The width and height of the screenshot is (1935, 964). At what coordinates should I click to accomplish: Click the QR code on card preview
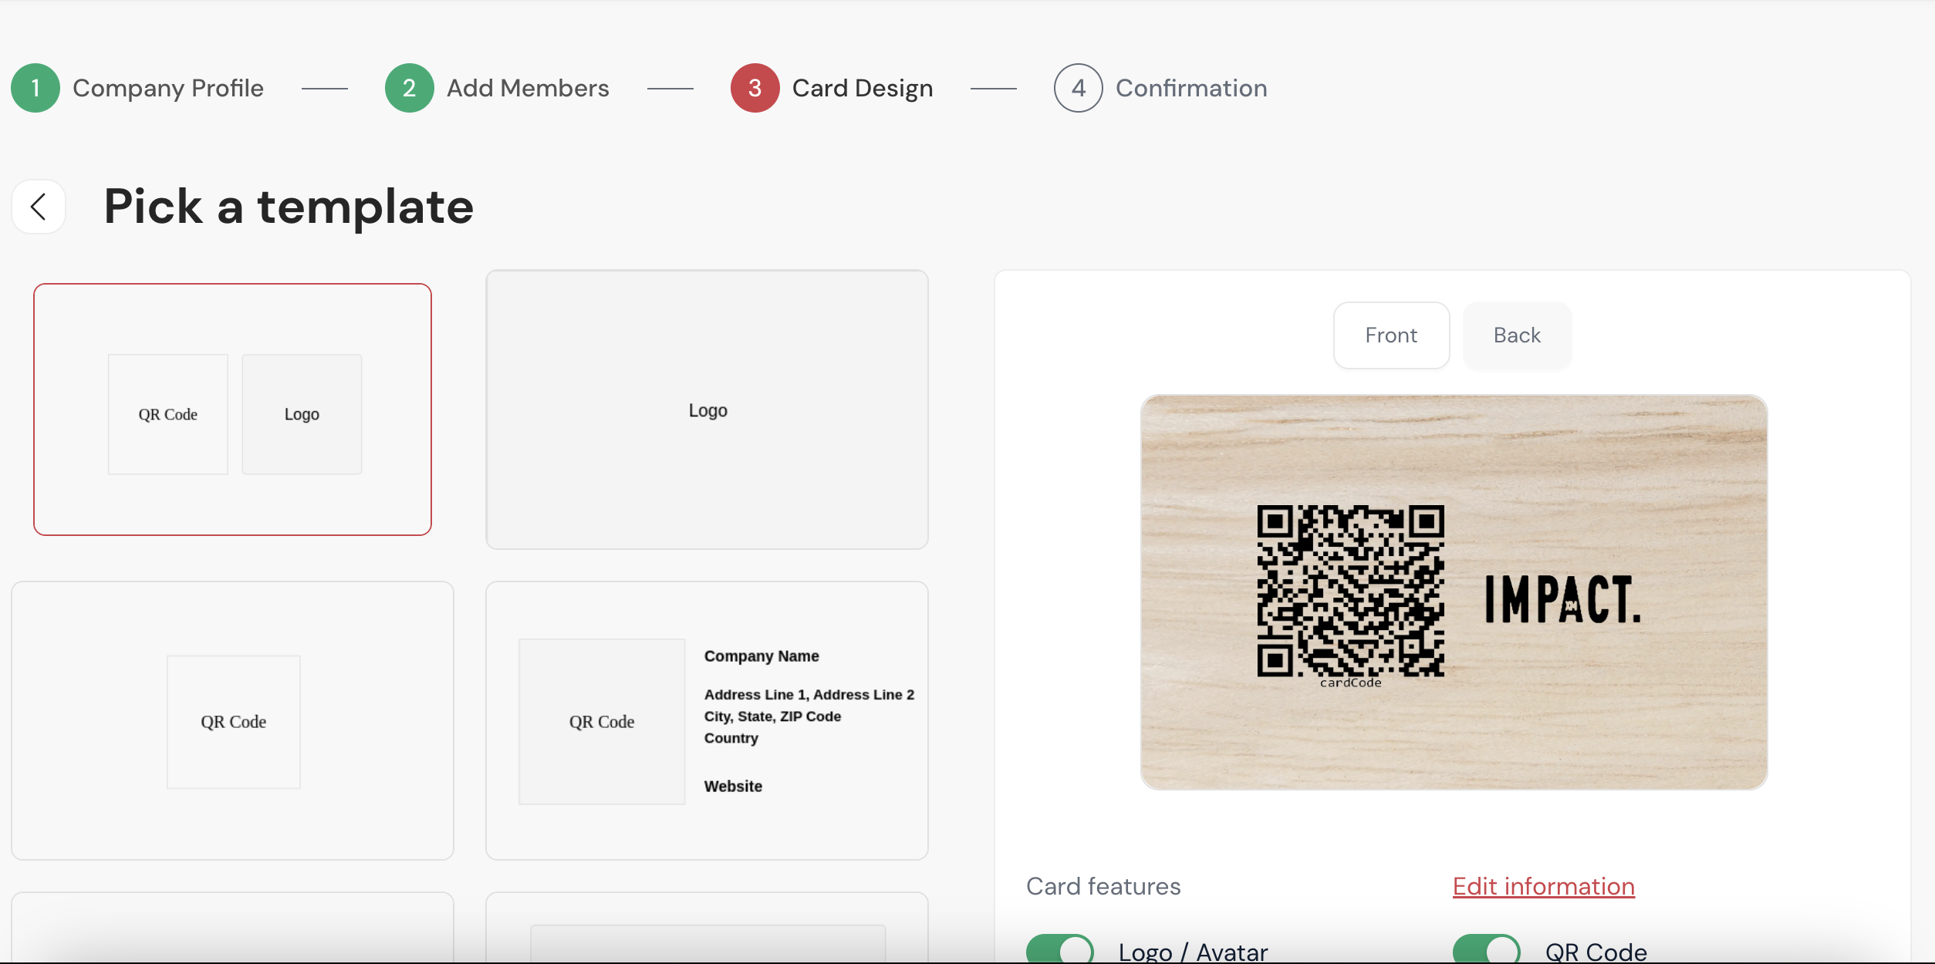point(1350,592)
